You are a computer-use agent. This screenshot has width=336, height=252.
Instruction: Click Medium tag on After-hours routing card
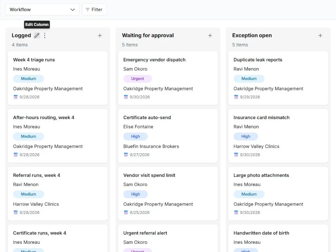click(29, 136)
